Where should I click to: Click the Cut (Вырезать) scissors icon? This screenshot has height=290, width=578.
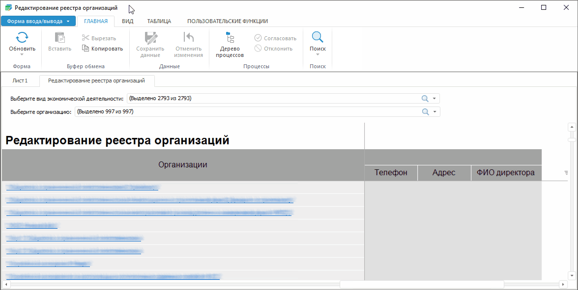click(x=86, y=38)
